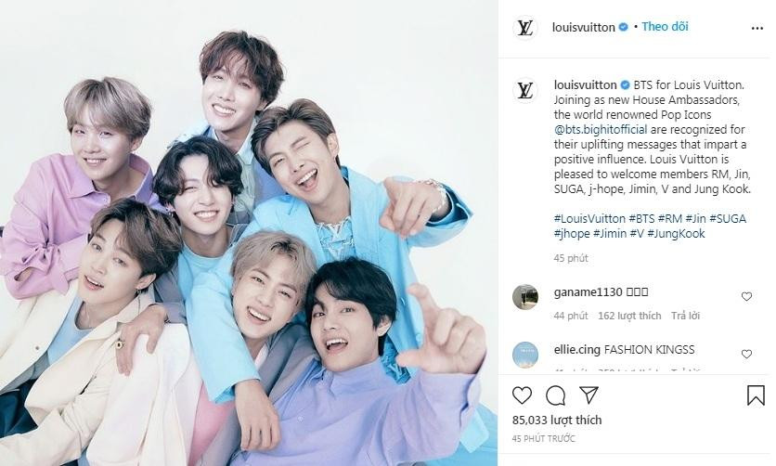This screenshot has height=466, width=776.
Task: Open ganame1130's profile avatar
Action: [525, 297]
